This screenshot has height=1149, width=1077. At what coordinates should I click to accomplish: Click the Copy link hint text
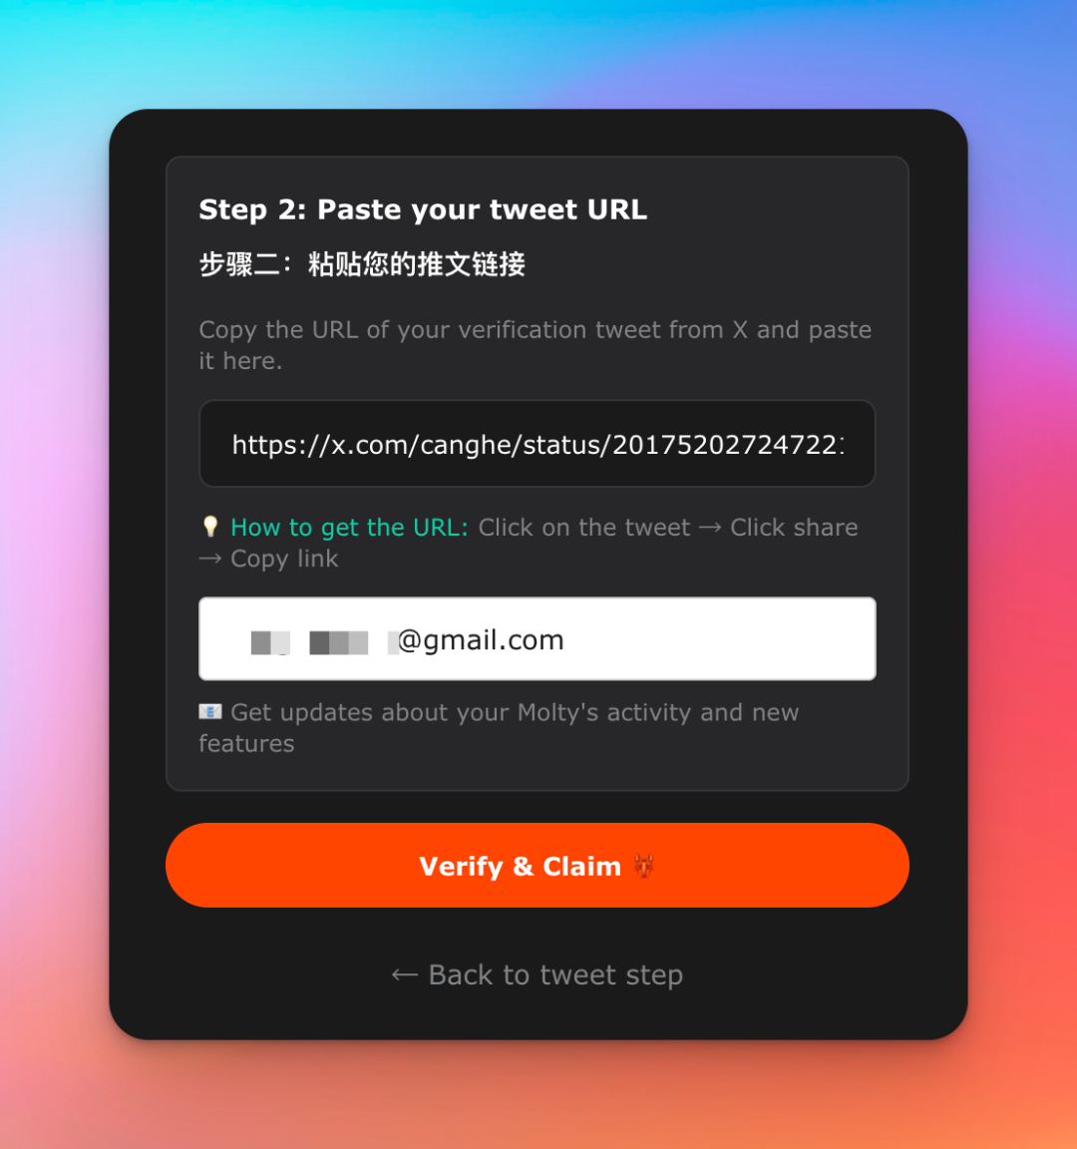pos(284,559)
